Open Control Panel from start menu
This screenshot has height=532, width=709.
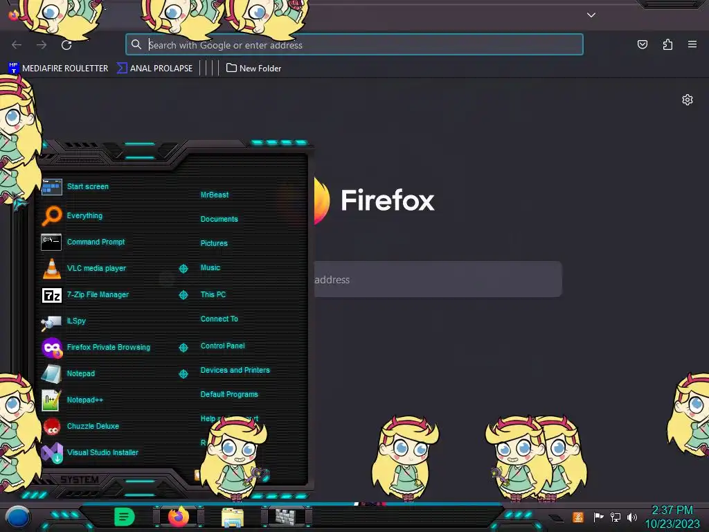(x=222, y=346)
